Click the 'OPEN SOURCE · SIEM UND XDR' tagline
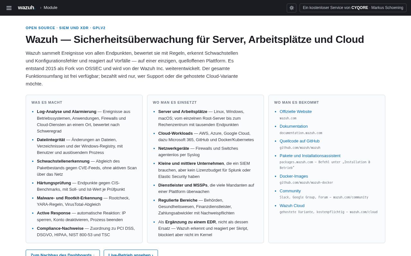This screenshot has height=256, width=411. [66, 28]
